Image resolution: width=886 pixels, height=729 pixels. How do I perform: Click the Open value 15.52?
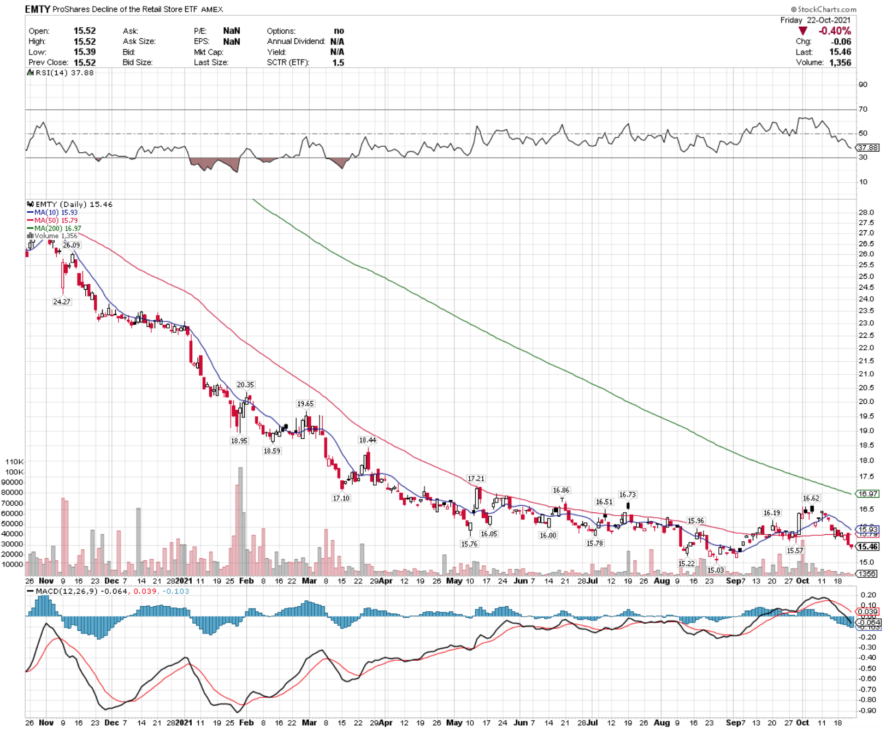point(85,31)
